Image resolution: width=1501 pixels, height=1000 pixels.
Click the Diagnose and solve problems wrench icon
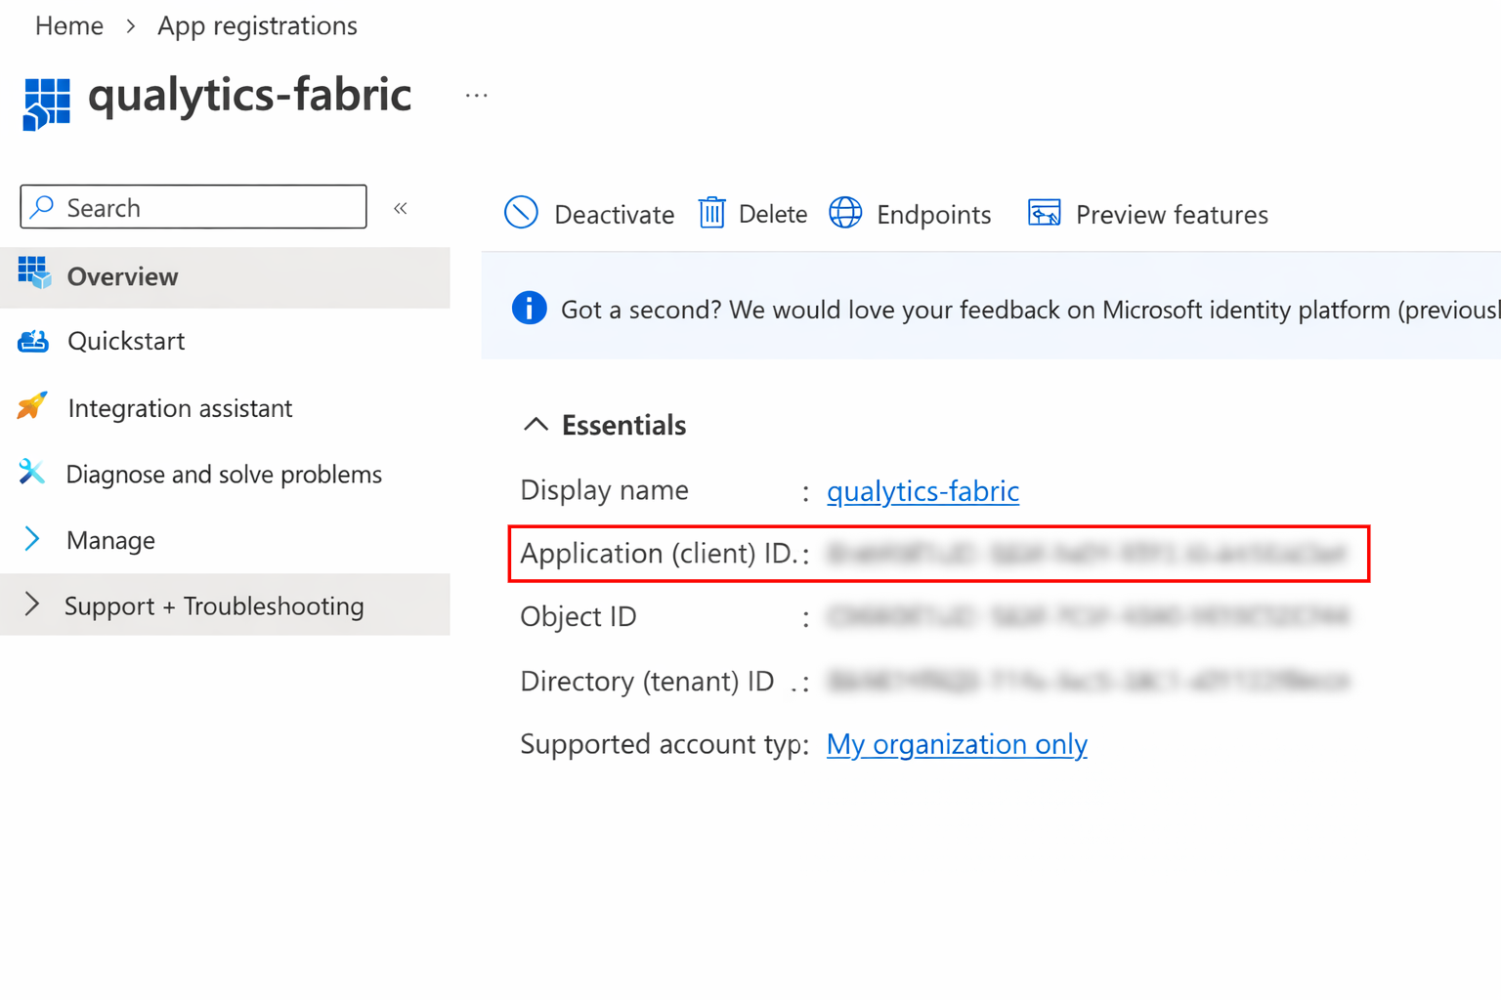click(32, 473)
